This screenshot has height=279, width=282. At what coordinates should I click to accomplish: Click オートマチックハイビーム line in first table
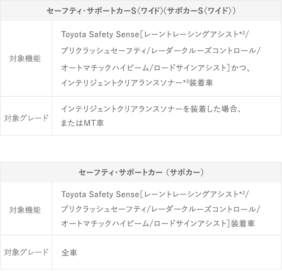point(156,68)
